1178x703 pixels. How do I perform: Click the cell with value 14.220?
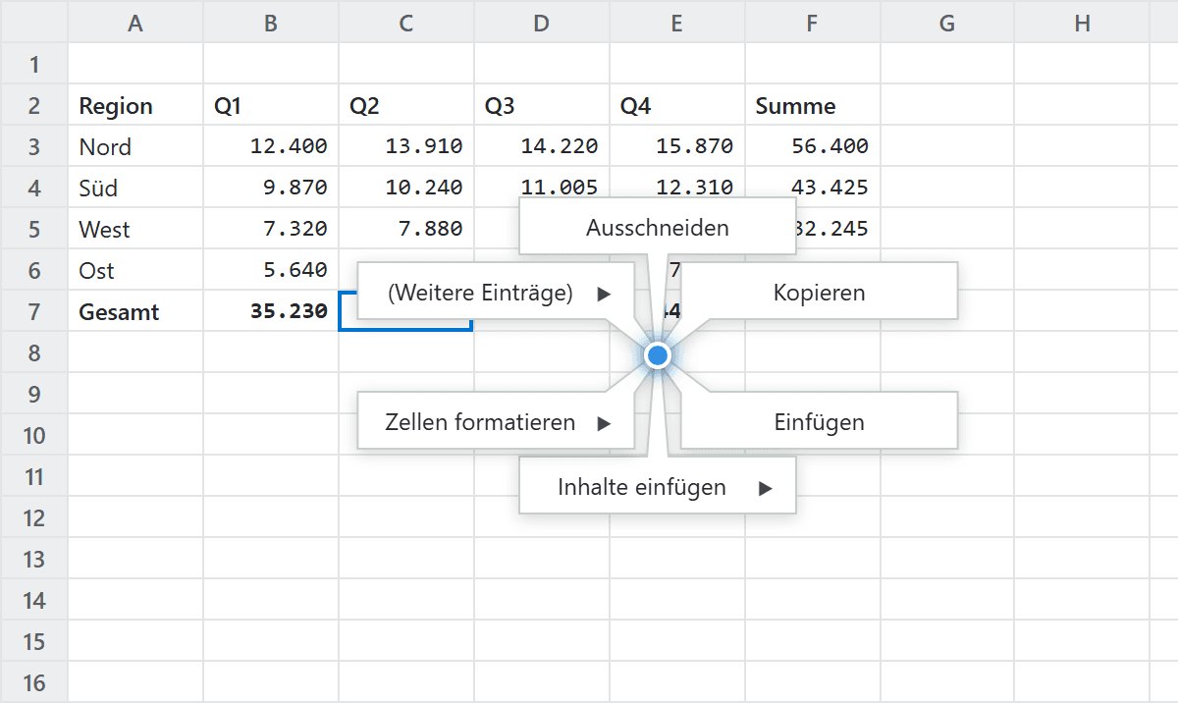pyautogui.click(x=542, y=146)
